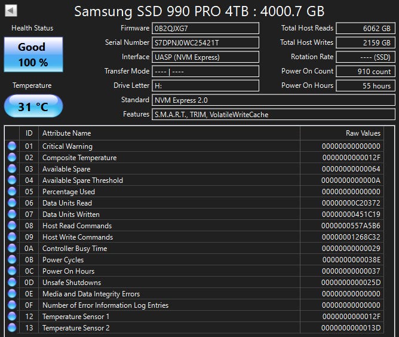This screenshot has width=399, height=337.
Task: Click raw value 000000000038E
Action: click(x=351, y=260)
